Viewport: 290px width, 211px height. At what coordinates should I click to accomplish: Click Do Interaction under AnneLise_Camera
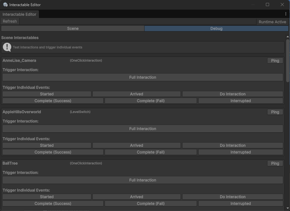[232, 94]
